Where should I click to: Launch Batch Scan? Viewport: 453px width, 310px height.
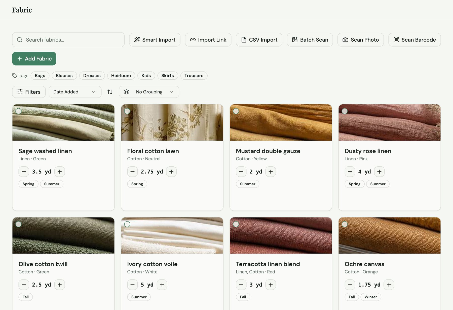(x=310, y=40)
